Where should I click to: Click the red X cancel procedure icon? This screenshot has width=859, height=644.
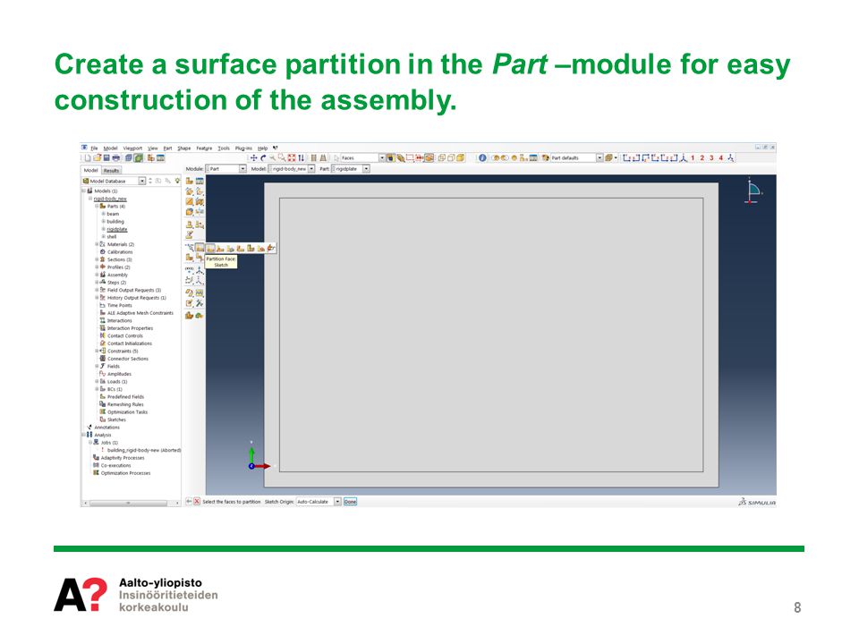pyautogui.click(x=197, y=502)
